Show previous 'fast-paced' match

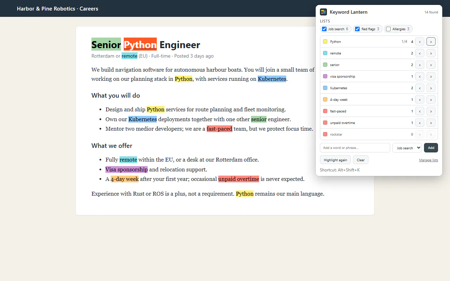click(420, 111)
